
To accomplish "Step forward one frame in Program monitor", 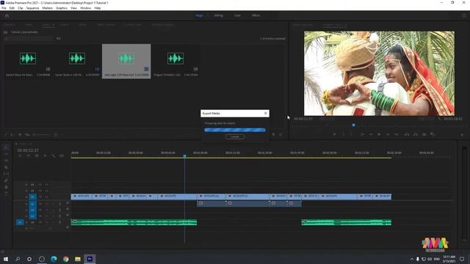I will coord(388,135).
